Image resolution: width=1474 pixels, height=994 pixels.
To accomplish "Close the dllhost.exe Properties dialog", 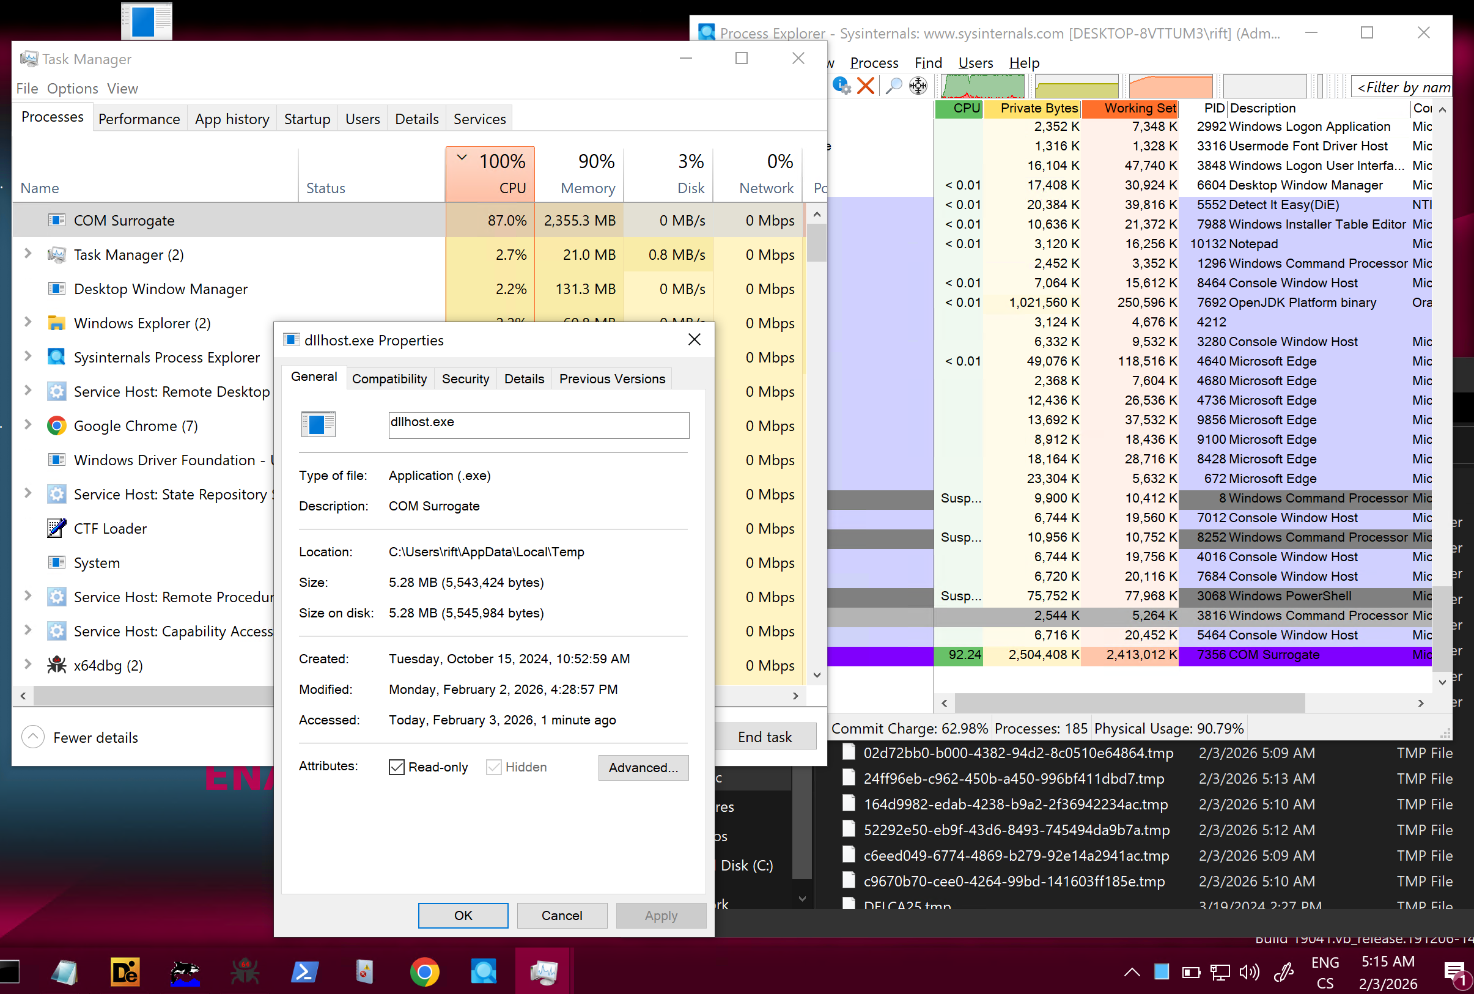I will (x=695, y=340).
